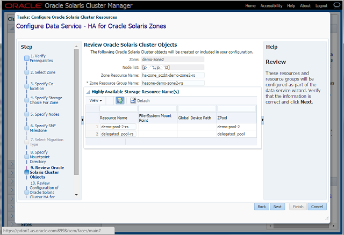Edit the delegated_pool-rs resource name cell
The height and width of the screenshot is (235, 344).
coord(118,134)
